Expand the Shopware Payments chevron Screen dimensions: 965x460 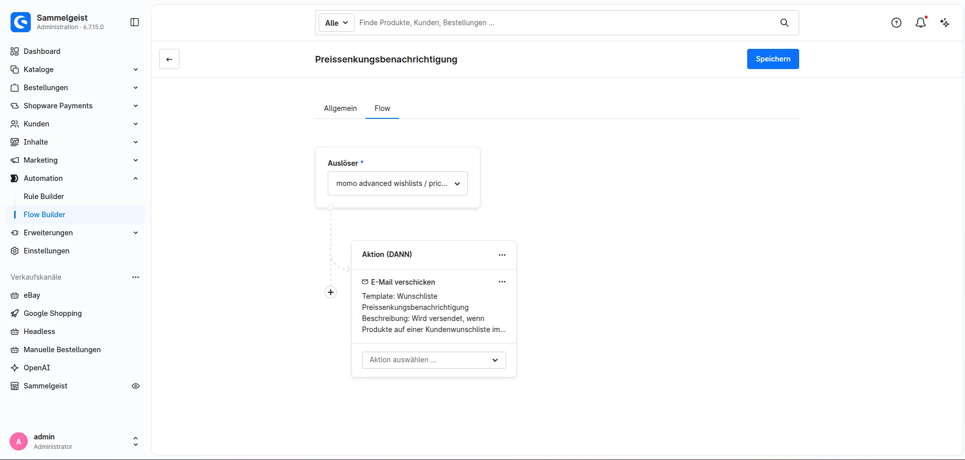[x=136, y=106]
